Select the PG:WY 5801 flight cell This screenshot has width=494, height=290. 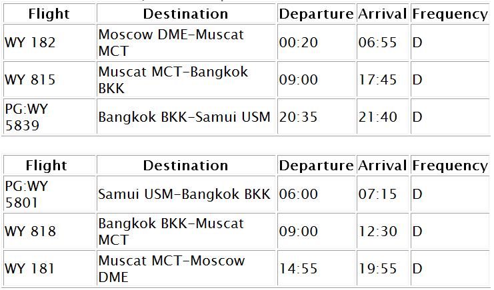pos(49,194)
